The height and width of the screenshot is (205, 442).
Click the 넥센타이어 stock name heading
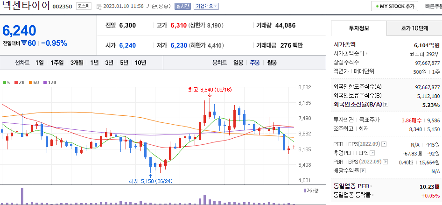tap(26, 6)
